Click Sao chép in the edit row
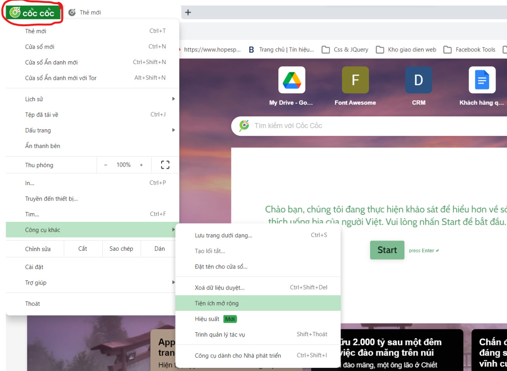The image size is (507, 371). point(121,249)
